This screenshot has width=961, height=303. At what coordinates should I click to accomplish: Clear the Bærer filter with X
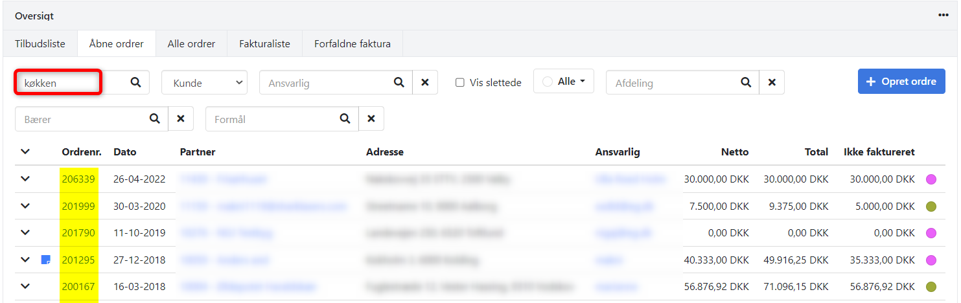click(181, 119)
